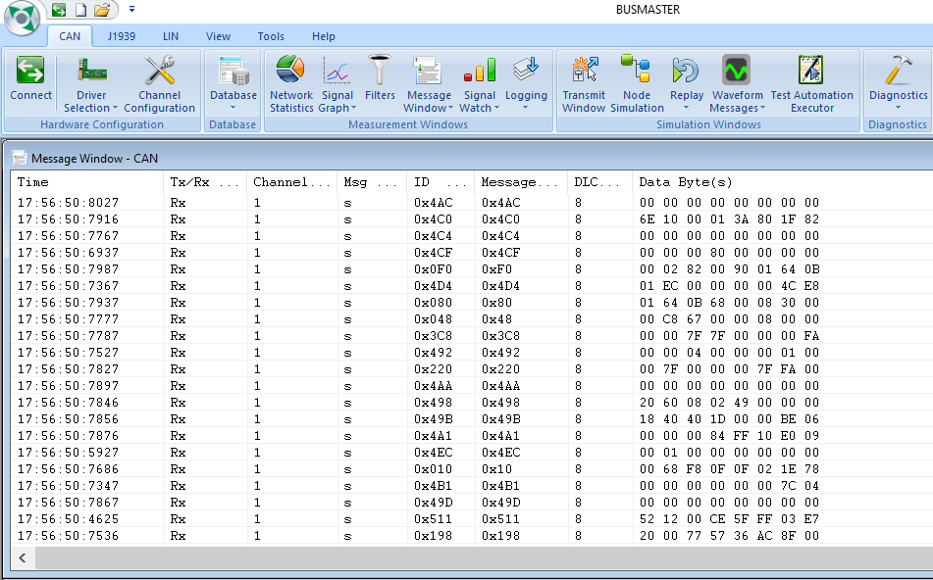Switch to the J1939 ribbon tab
Image resolution: width=933 pixels, height=580 pixels.
(121, 36)
